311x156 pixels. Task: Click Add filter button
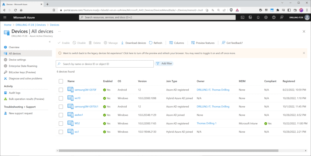coord(164,64)
